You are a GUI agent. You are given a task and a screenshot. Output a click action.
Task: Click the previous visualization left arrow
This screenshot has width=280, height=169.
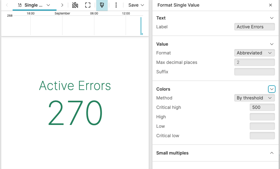pos(7,5)
